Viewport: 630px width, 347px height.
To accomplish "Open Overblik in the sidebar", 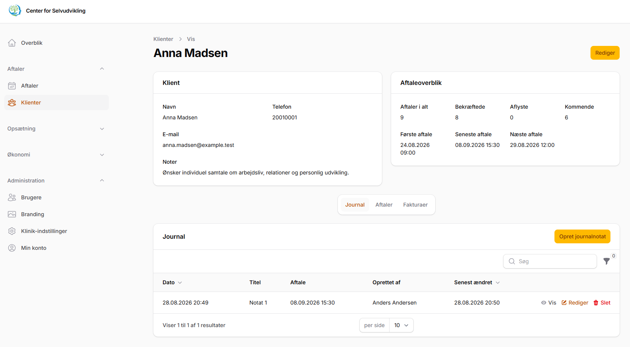I will pyautogui.click(x=56, y=43).
